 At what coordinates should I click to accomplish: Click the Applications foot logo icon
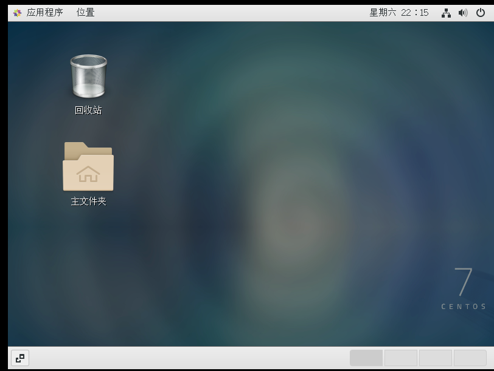pos(17,13)
